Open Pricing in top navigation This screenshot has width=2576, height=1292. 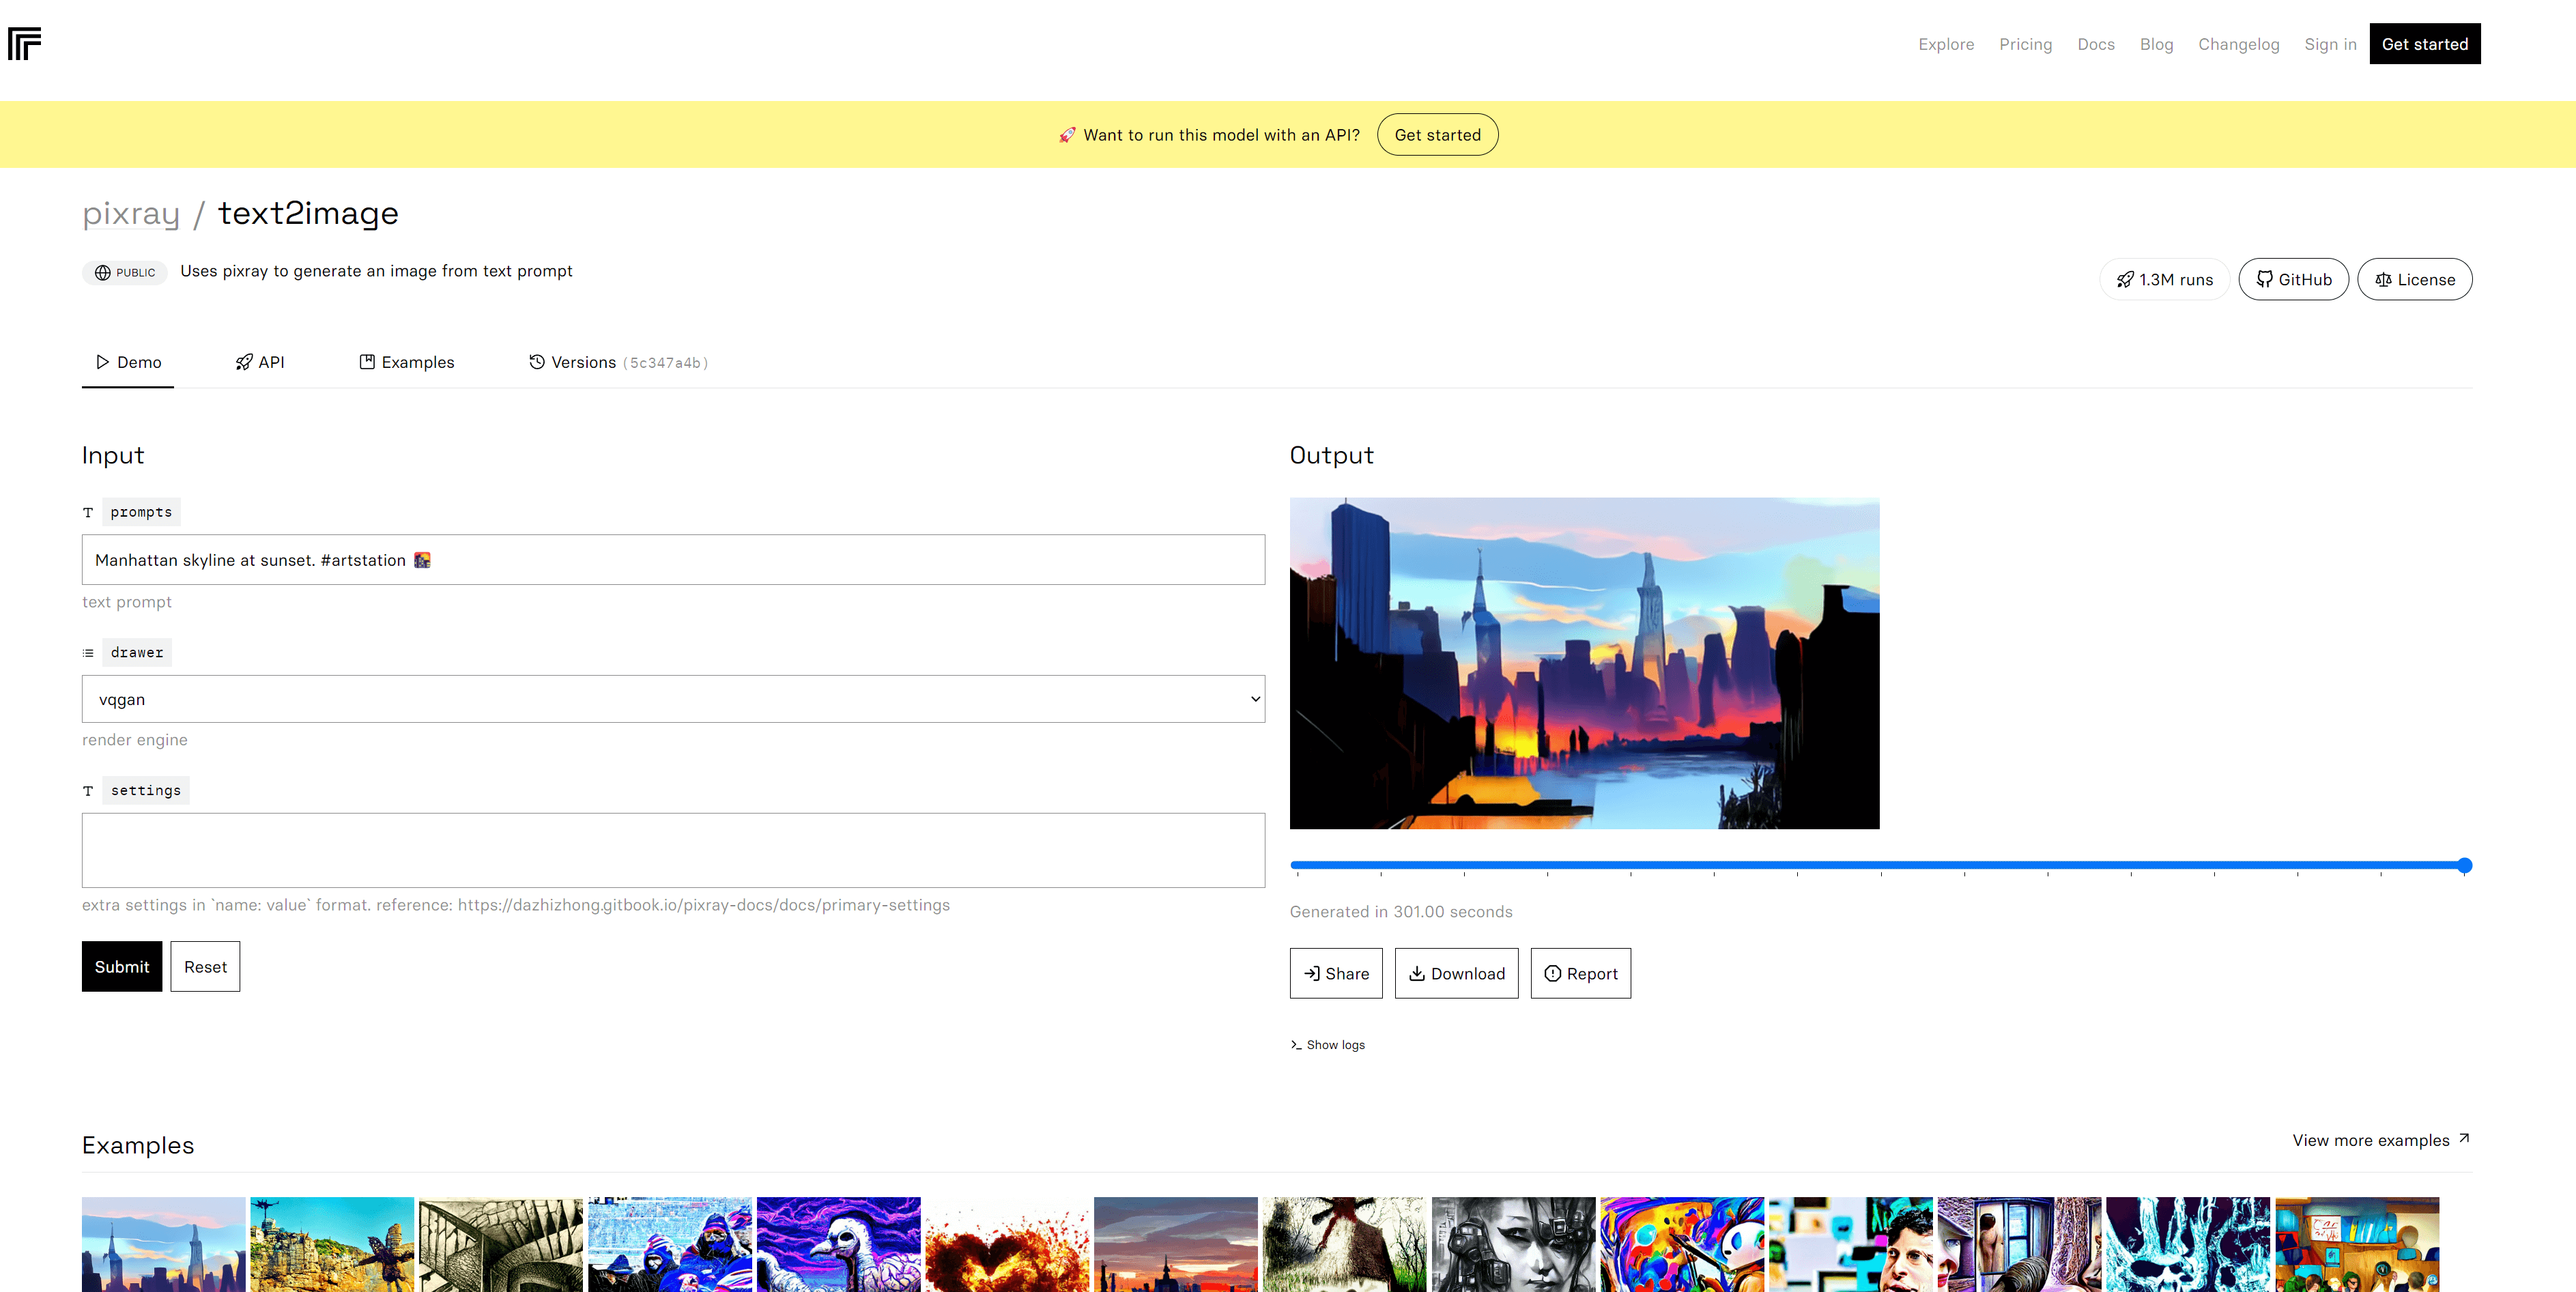click(2025, 44)
